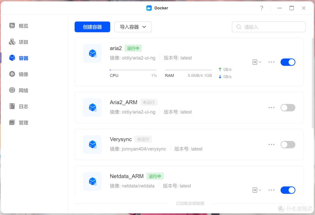The height and width of the screenshot is (215, 315).
Task: Enable the Aria2_ARM container toggle
Action: tap(288, 107)
